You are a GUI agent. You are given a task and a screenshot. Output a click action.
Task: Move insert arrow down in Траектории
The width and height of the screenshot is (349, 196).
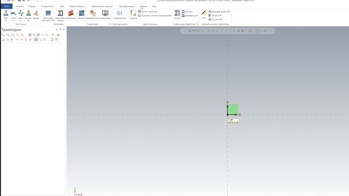[x=17, y=40]
